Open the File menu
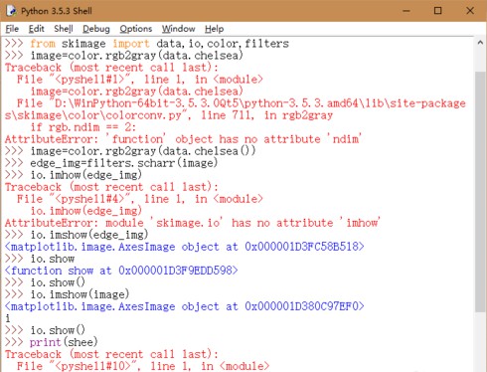This screenshot has height=372, width=487. click(12, 29)
